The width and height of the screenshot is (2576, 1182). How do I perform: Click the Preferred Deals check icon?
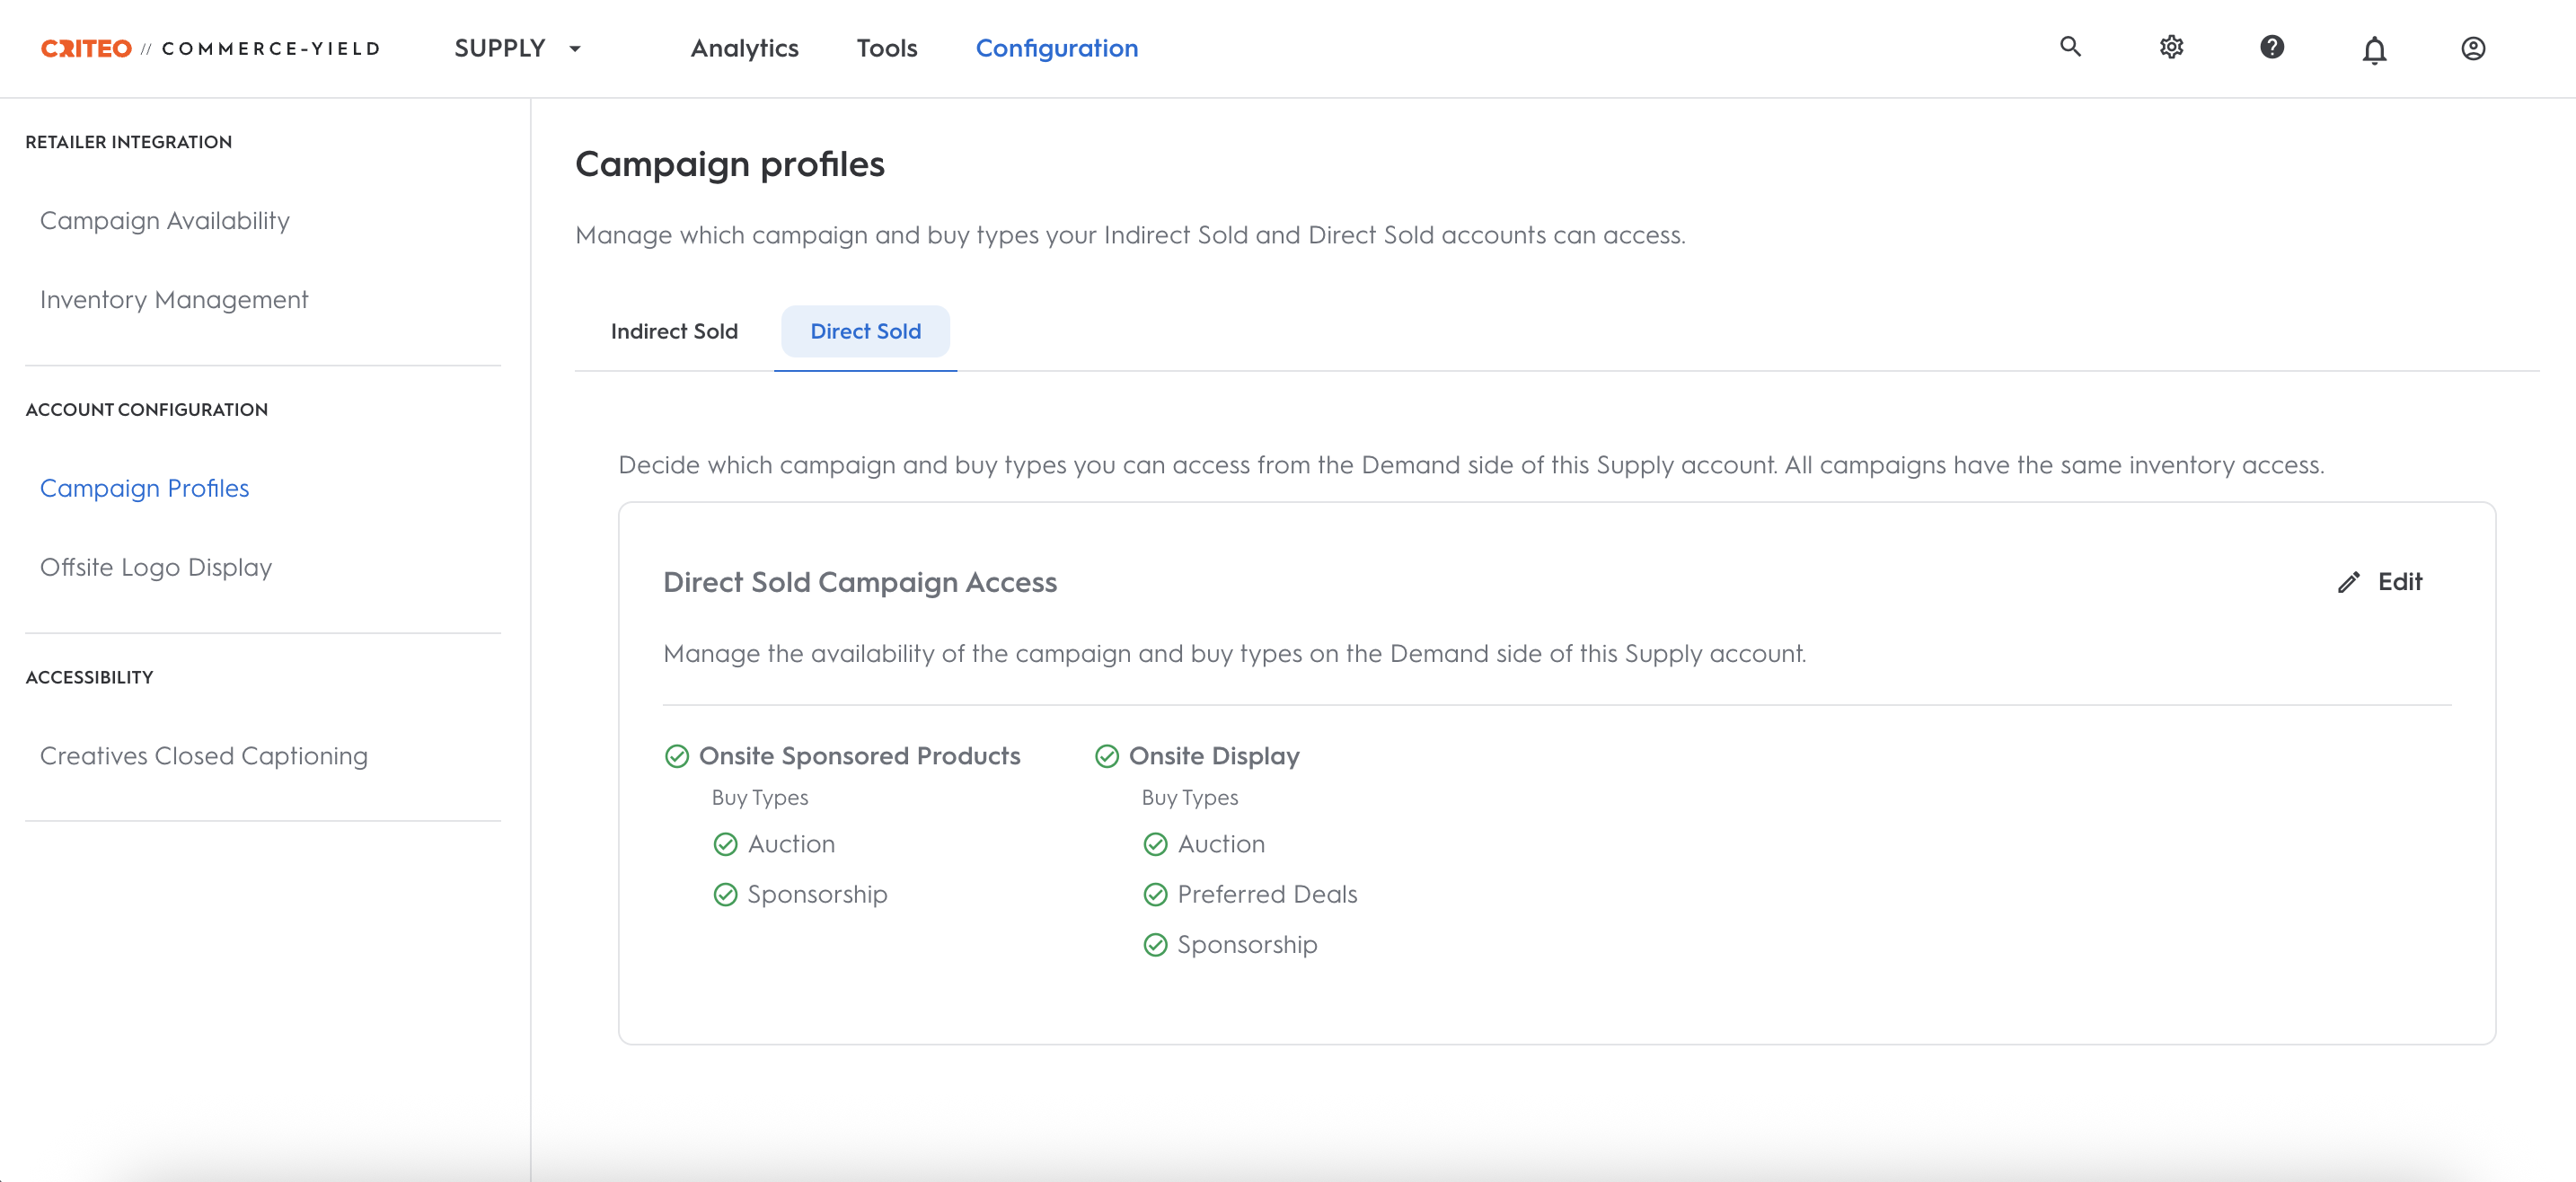(x=1155, y=894)
